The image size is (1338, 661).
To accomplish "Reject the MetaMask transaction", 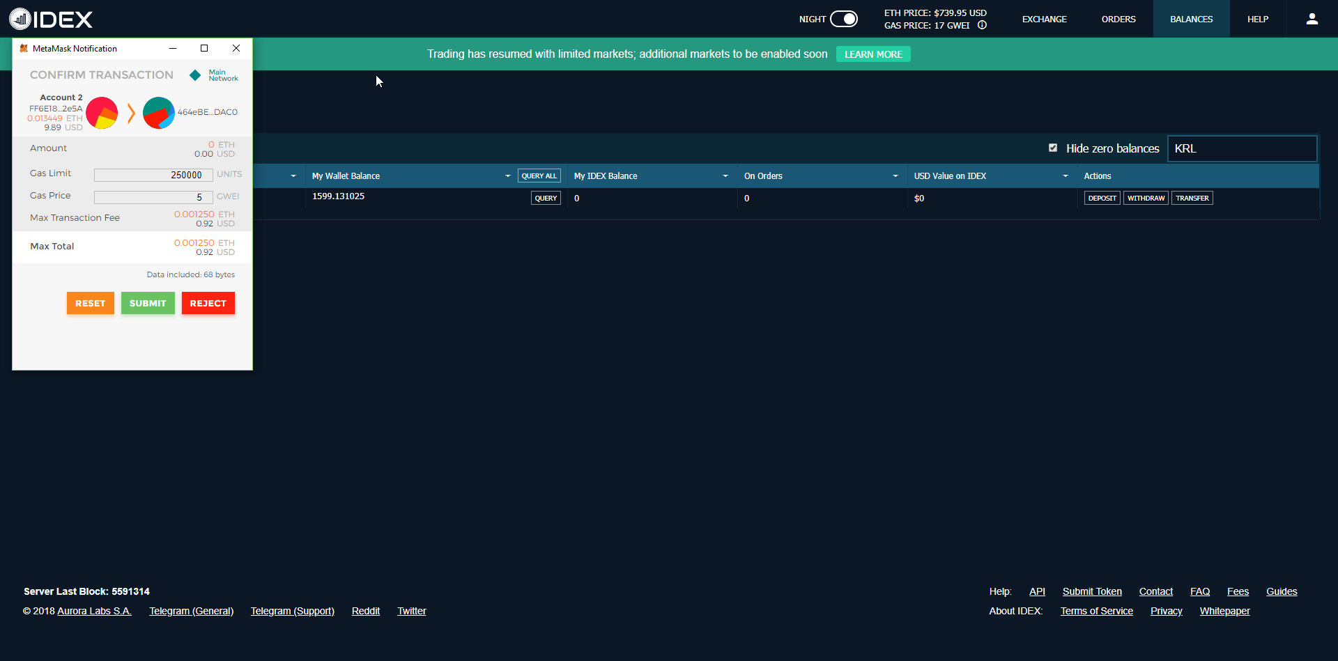I will (x=208, y=303).
